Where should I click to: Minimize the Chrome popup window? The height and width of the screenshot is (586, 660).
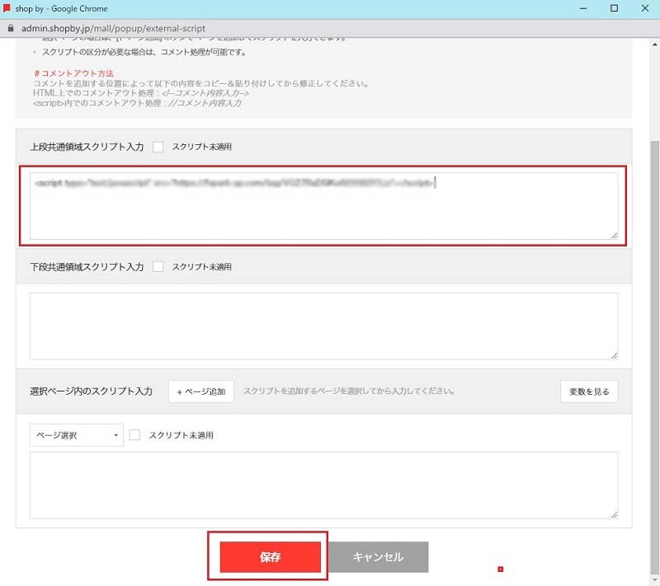(x=583, y=8)
